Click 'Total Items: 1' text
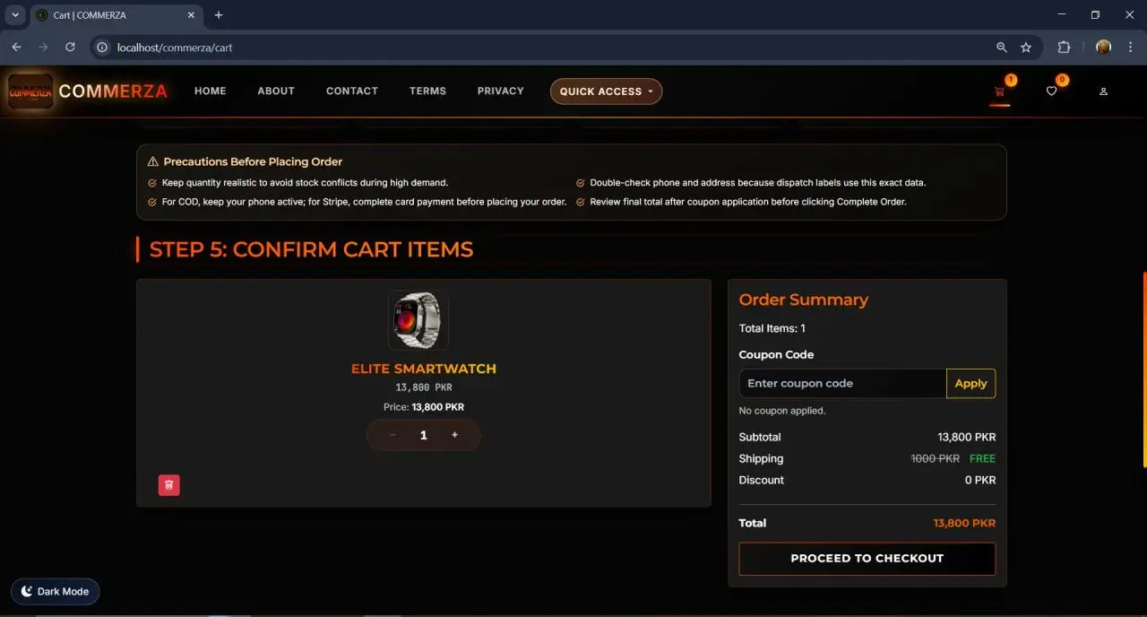 tap(772, 329)
